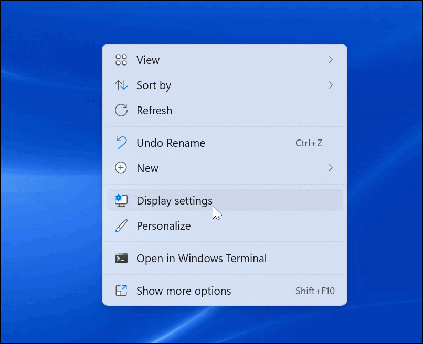Click the Ctrl+Z shortcut text
This screenshot has height=344, width=423.
[309, 143]
